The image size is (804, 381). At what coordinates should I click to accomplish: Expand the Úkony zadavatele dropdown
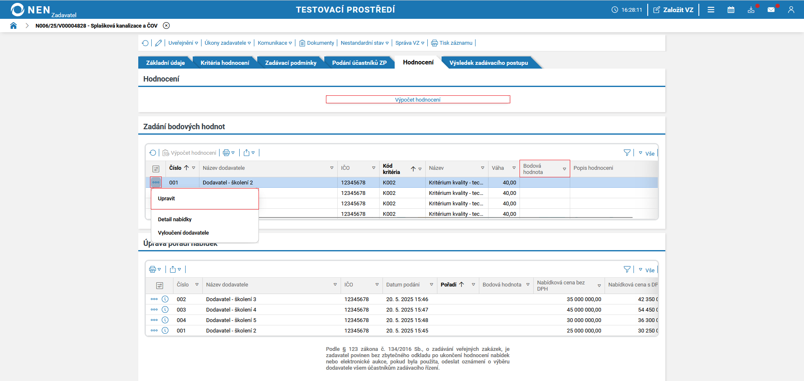coord(227,43)
